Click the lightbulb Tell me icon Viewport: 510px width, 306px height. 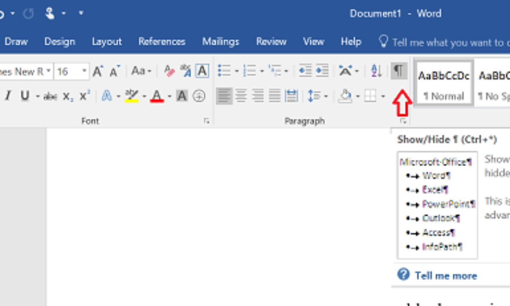[384, 42]
